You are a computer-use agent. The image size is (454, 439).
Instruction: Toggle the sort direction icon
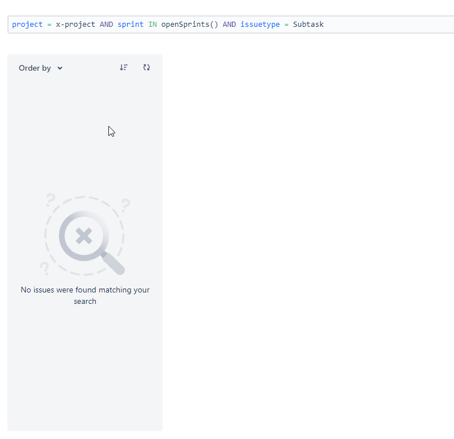point(124,67)
